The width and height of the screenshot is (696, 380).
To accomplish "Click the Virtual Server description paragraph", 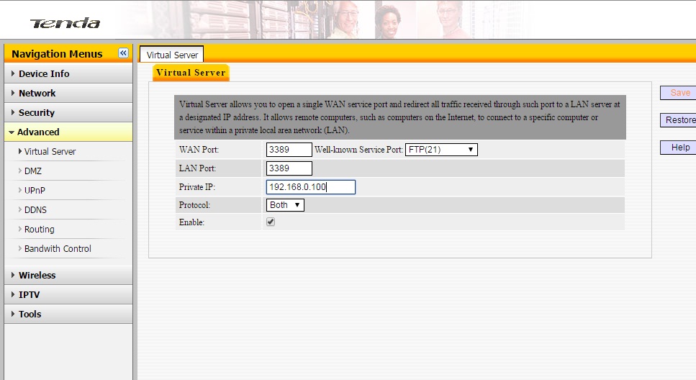I will (399, 117).
